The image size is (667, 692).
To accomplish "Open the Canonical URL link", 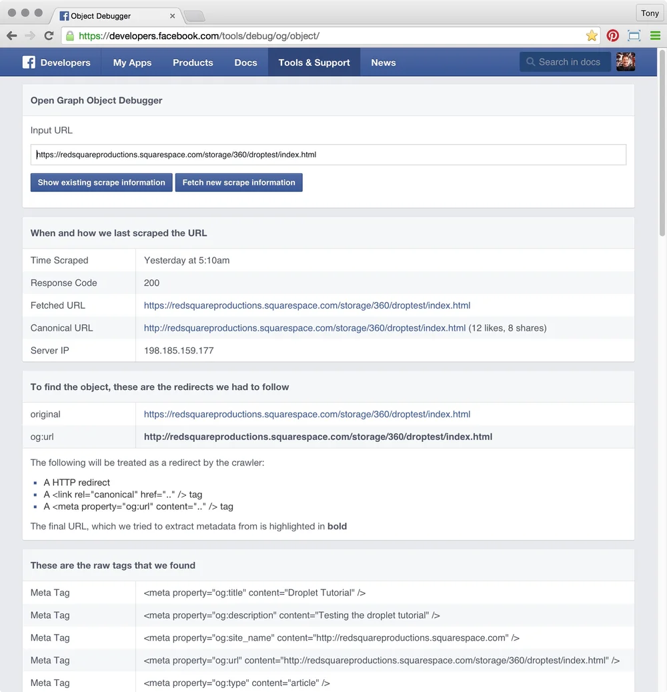I will 305,328.
